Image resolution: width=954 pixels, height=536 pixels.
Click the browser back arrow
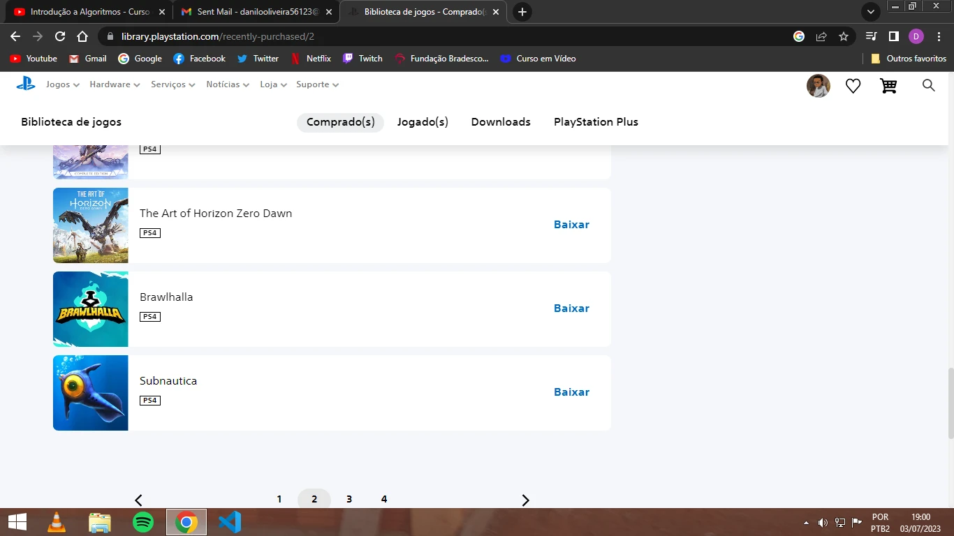(x=15, y=36)
